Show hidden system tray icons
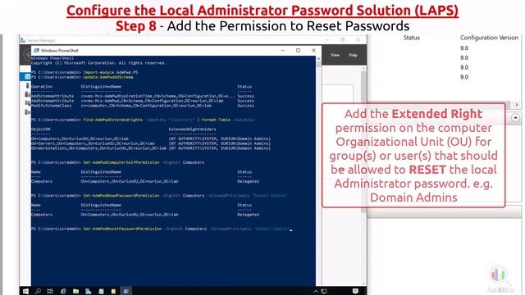Screen dimensions: 525x295 tap(315, 292)
